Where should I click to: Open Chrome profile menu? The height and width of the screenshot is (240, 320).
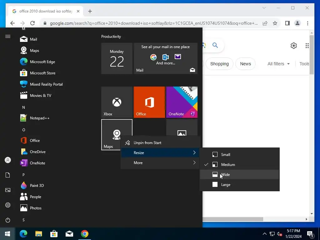pos(297,23)
